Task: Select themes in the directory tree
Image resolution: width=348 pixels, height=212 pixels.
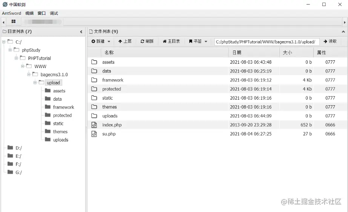Action: [x=60, y=132]
